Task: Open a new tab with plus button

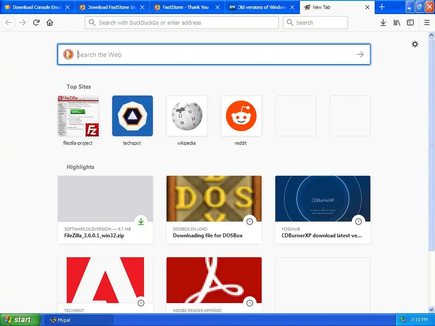Action: coord(382,7)
